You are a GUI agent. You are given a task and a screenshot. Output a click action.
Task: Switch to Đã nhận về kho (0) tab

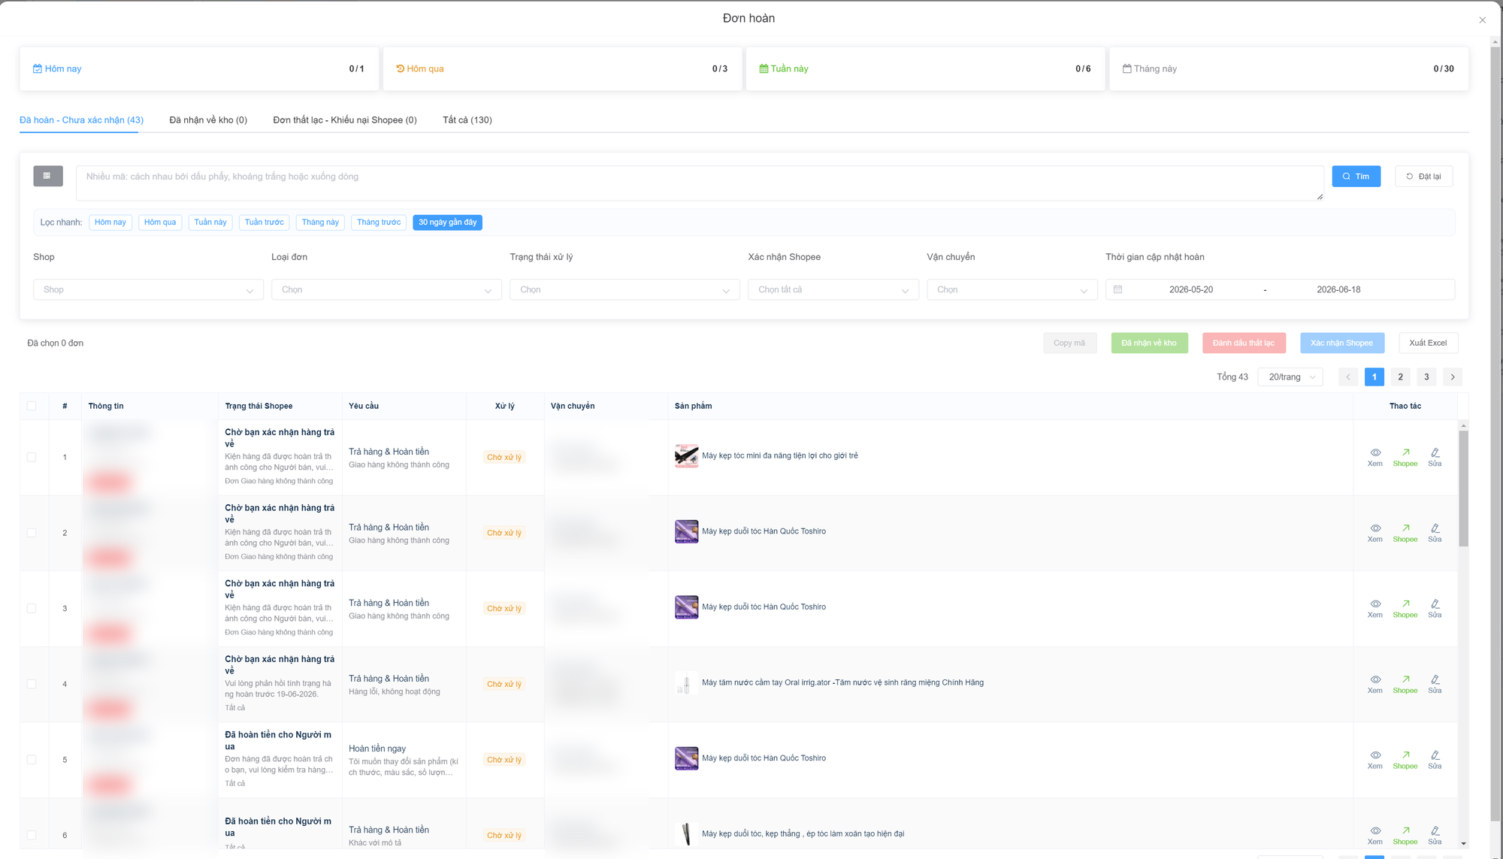point(208,120)
